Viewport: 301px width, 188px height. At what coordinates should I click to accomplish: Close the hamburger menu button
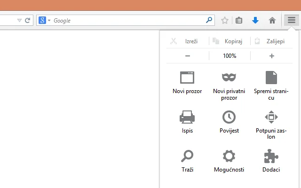292,20
